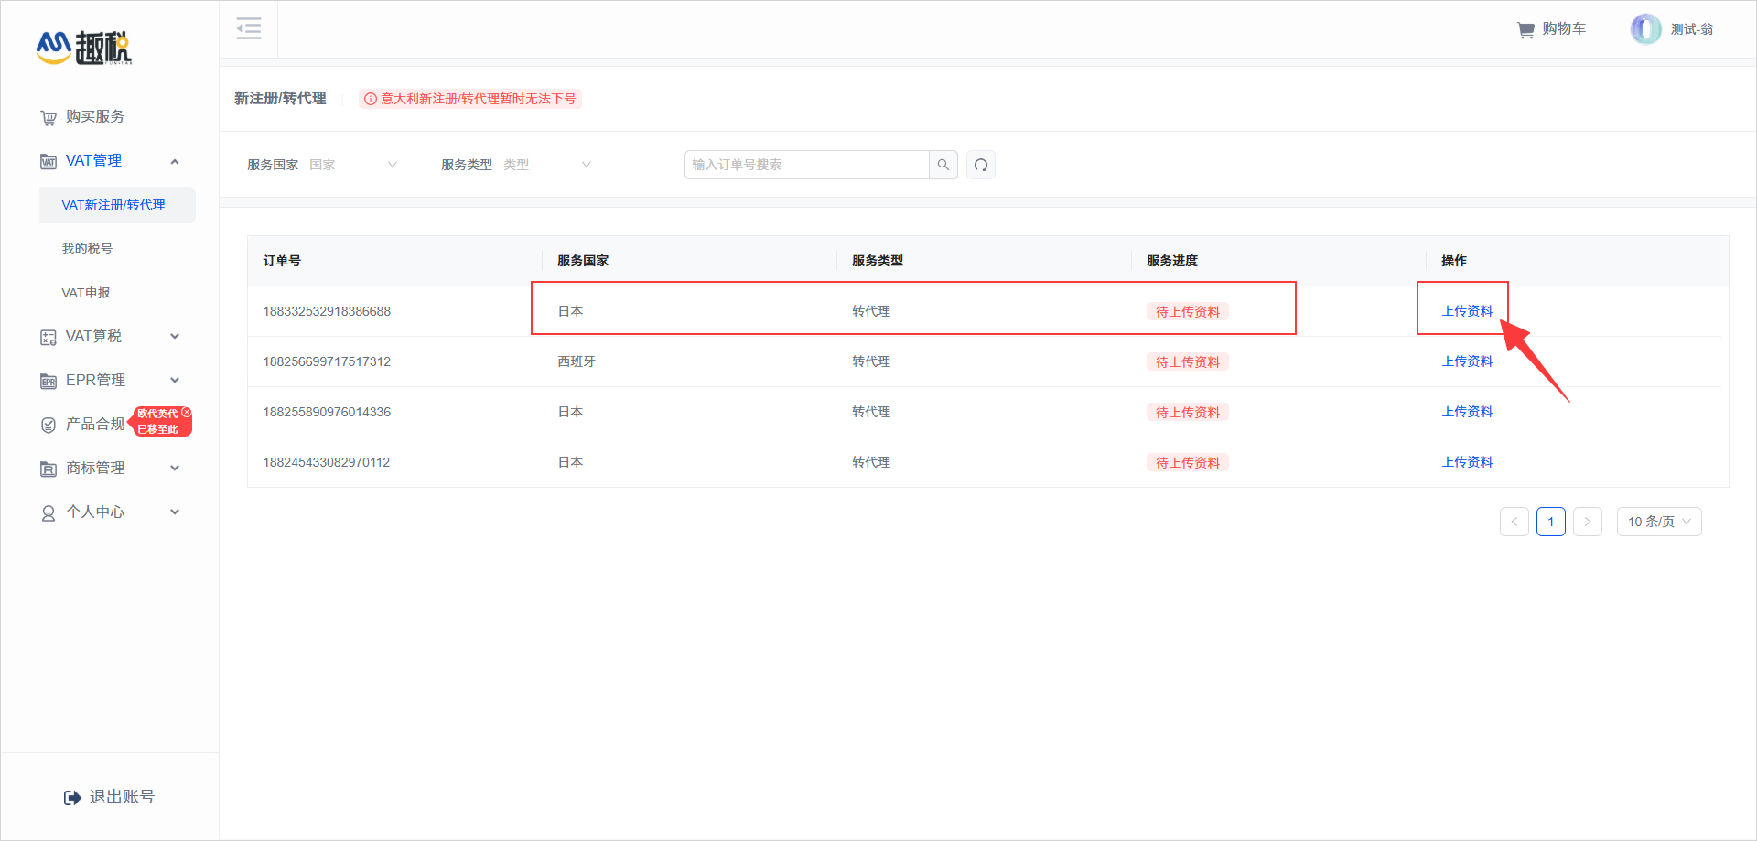1757x841 pixels.
Task: Select page 1 in pagination
Action: (1551, 522)
